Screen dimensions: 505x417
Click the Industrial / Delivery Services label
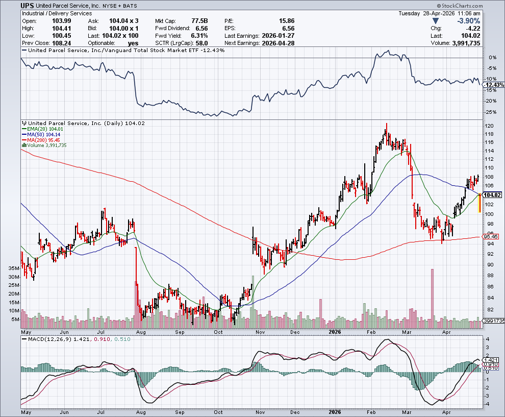50,13
